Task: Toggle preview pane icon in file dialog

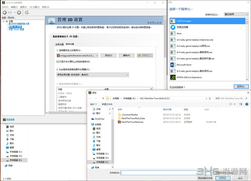Action: [241, 104]
